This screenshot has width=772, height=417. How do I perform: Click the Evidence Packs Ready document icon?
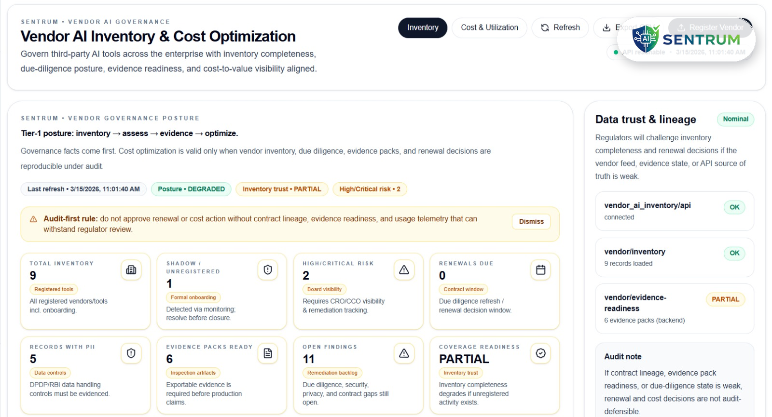[x=267, y=353]
